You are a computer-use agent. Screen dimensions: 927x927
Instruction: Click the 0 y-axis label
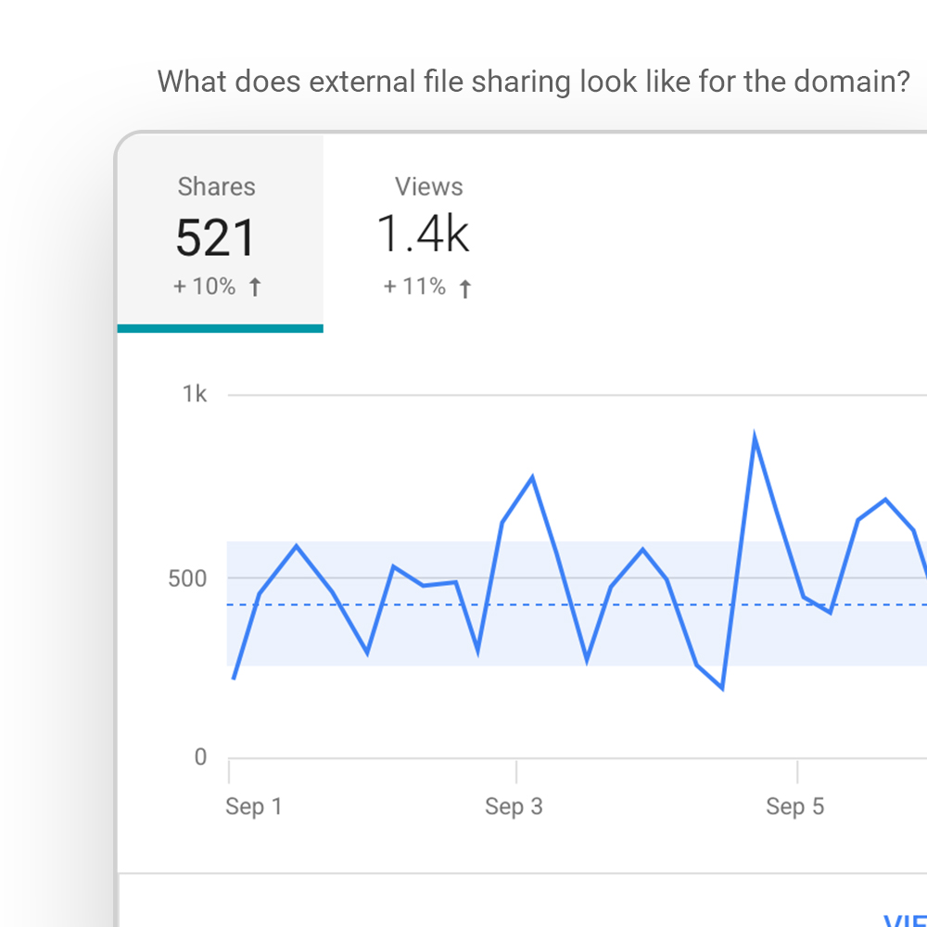[x=201, y=757]
